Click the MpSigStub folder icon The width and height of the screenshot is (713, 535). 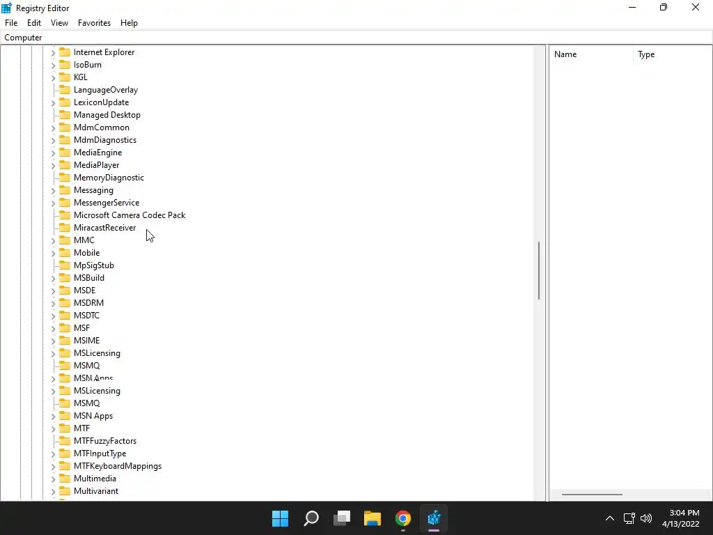click(65, 265)
